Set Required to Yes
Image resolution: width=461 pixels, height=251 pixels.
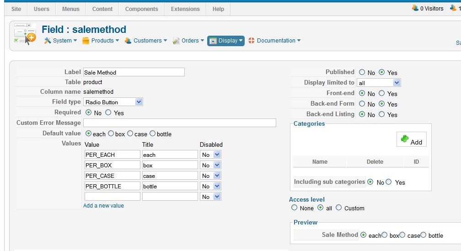pyautogui.click(x=108, y=112)
